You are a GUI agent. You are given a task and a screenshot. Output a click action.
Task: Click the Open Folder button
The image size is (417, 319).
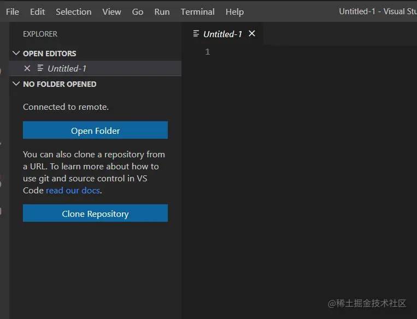point(95,130)
